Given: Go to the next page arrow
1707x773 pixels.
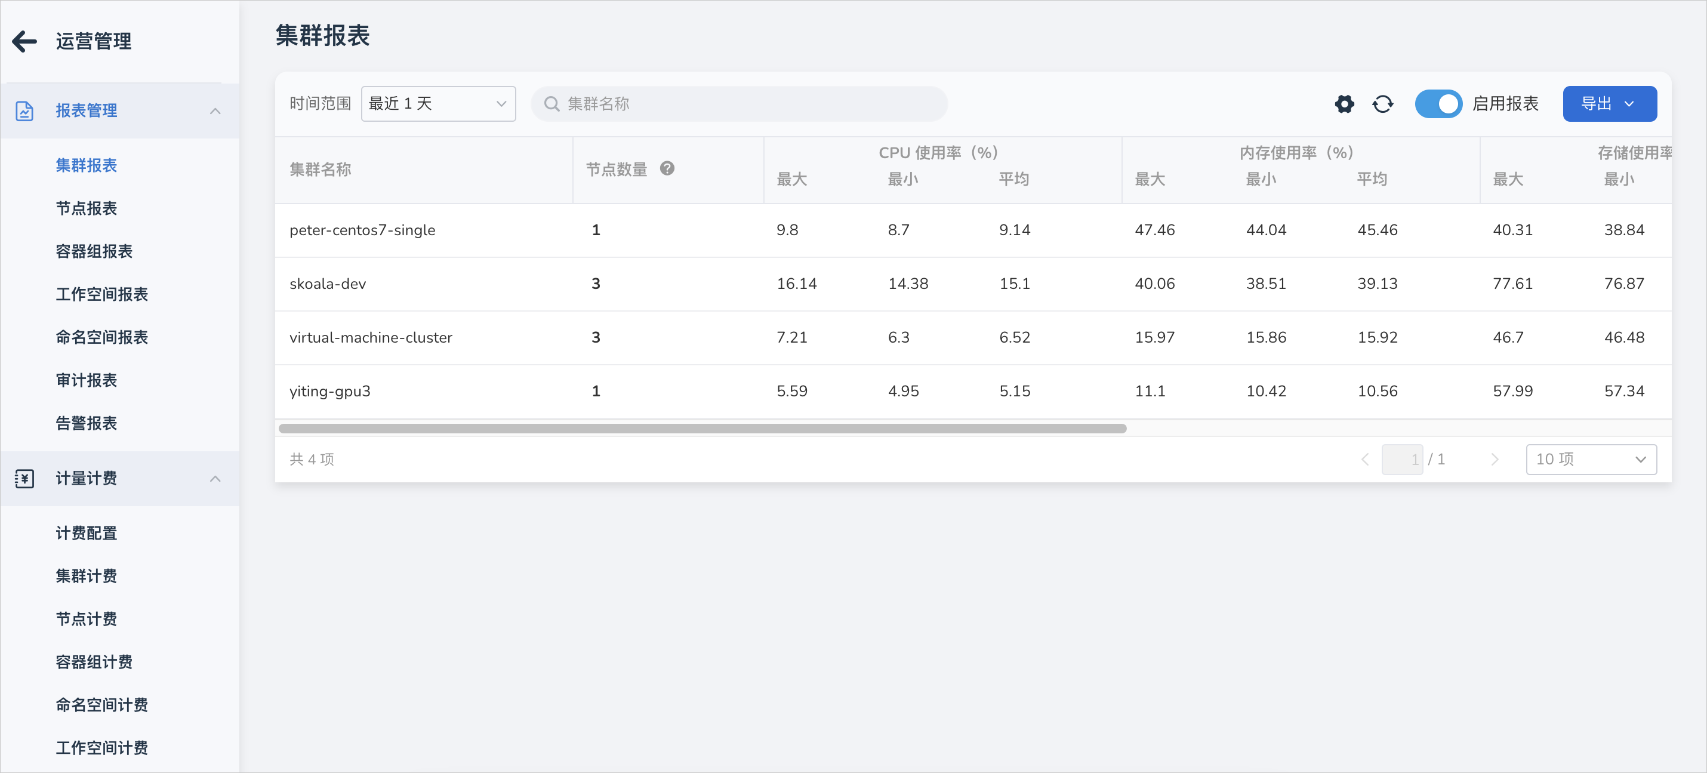Looking at the screenshot, I should 1495,460.
